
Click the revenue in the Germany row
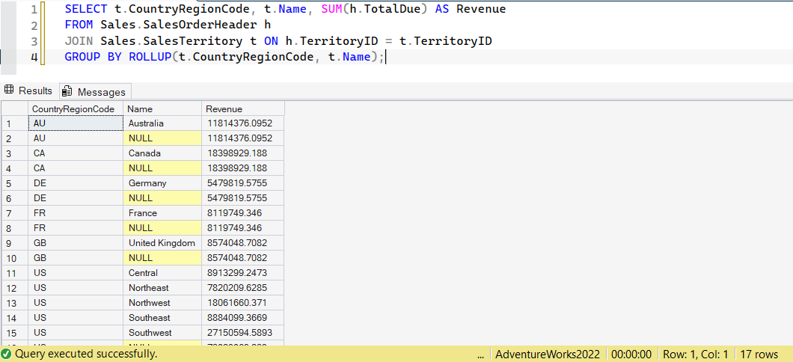243,183
